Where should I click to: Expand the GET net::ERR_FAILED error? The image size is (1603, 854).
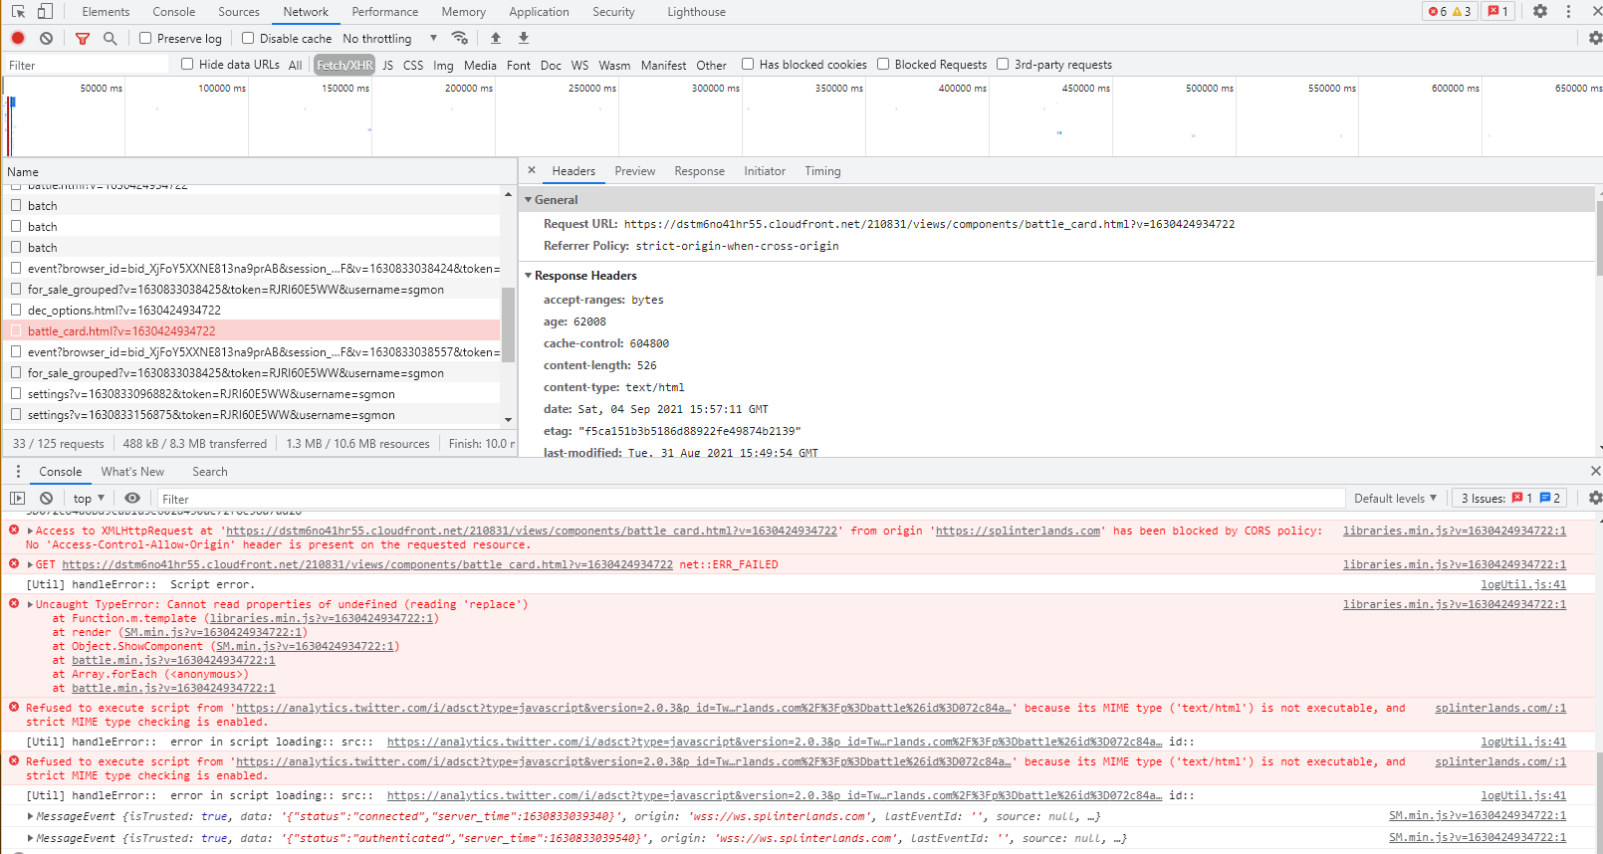coord(31,564)
